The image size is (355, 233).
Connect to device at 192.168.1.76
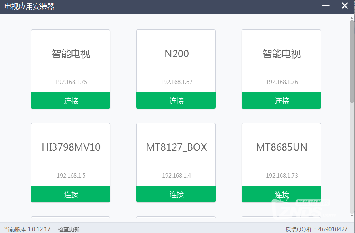pyautogui.click(x=281, y=100)
